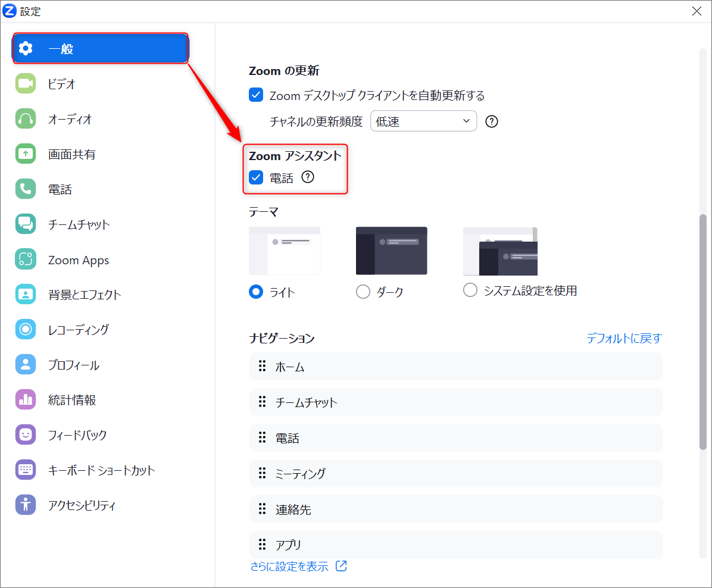This screenshot has height=588, width=712.
Task: Click the 背景とエフェクト portrait icon
Action: (26, 294)
